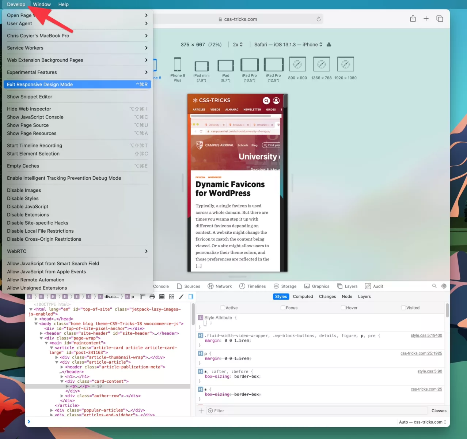Click Dynamic Favicons for WordPress headline

click(x=230, y=189)
